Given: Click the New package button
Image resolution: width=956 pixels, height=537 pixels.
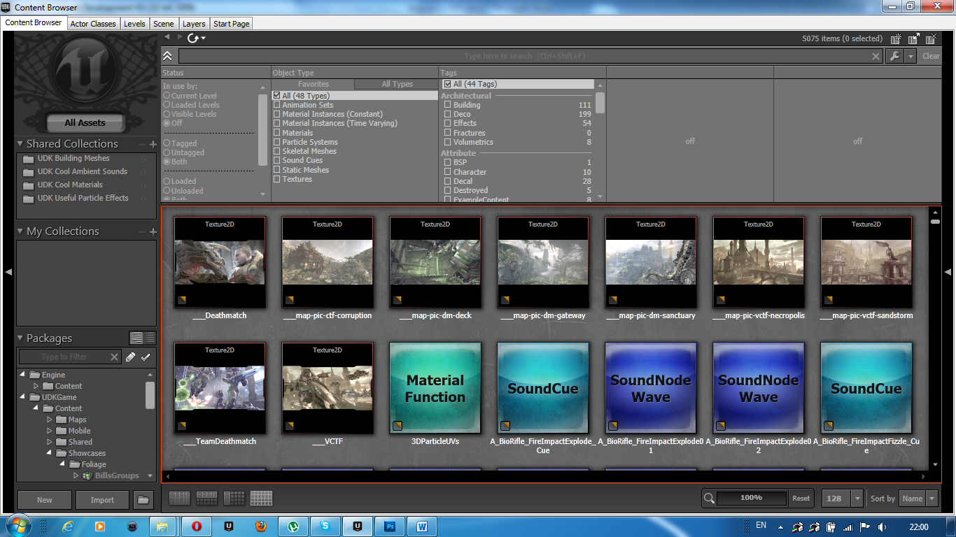Looking at the screenshot, I should coord(45,500).
